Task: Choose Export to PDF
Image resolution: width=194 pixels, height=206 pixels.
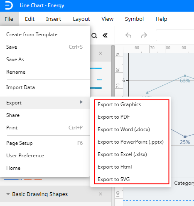Action: [114, 117]
